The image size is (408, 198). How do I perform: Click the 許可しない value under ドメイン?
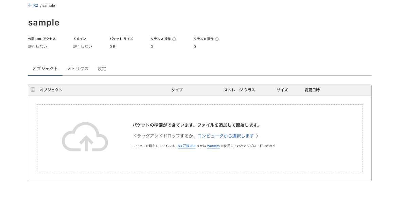[83, 47]
